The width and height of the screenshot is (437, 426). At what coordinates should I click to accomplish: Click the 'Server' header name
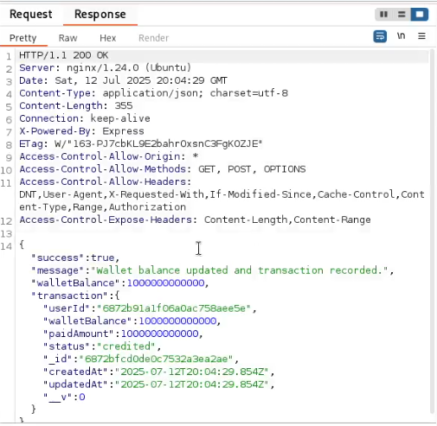click(37, 67)
